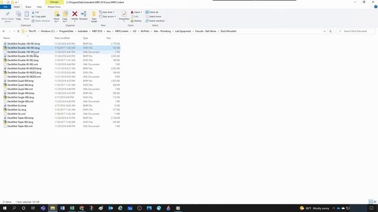This screenshot has width=378, height=212.
Task: Switch to the Home ribbon tab
Action: [17, 6]
